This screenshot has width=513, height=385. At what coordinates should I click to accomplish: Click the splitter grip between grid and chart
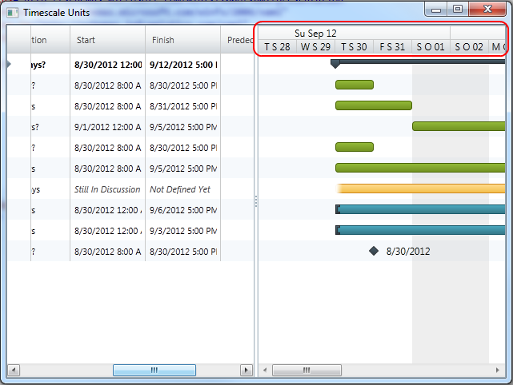[255, 201]
